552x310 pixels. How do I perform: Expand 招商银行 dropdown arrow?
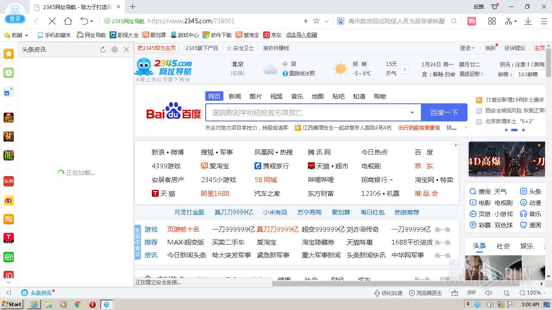point(392,180)
